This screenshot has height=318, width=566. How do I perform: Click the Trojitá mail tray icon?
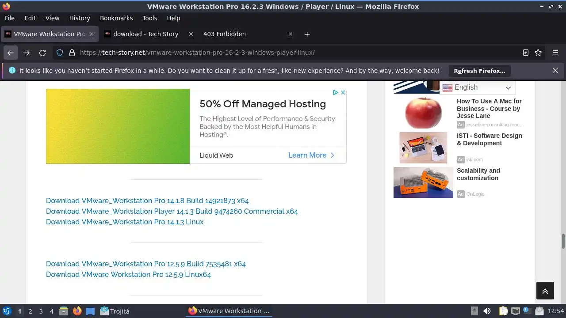click(x=539, y=311)
